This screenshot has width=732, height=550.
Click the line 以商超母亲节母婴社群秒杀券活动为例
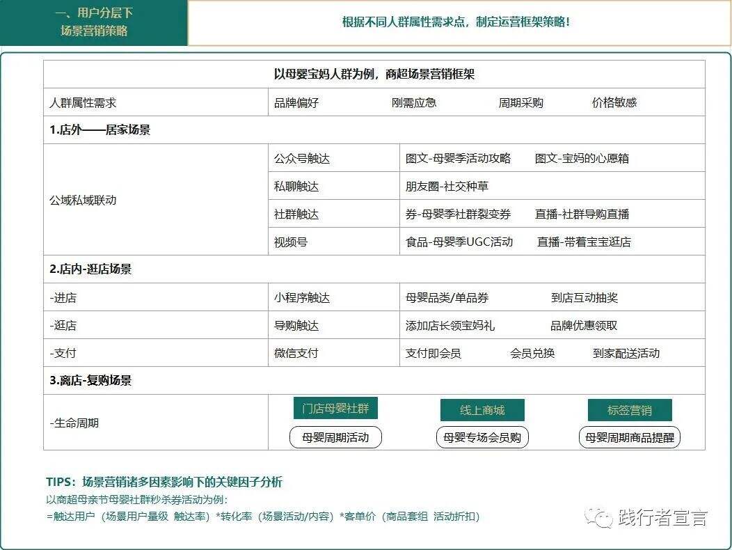click(137, 500)
